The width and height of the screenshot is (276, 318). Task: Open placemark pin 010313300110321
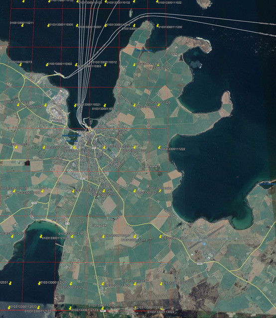point(75,105)
